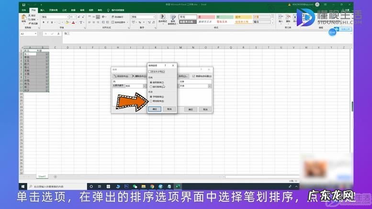
Task: Click Merge and Center button
Action: pos(120,22)
